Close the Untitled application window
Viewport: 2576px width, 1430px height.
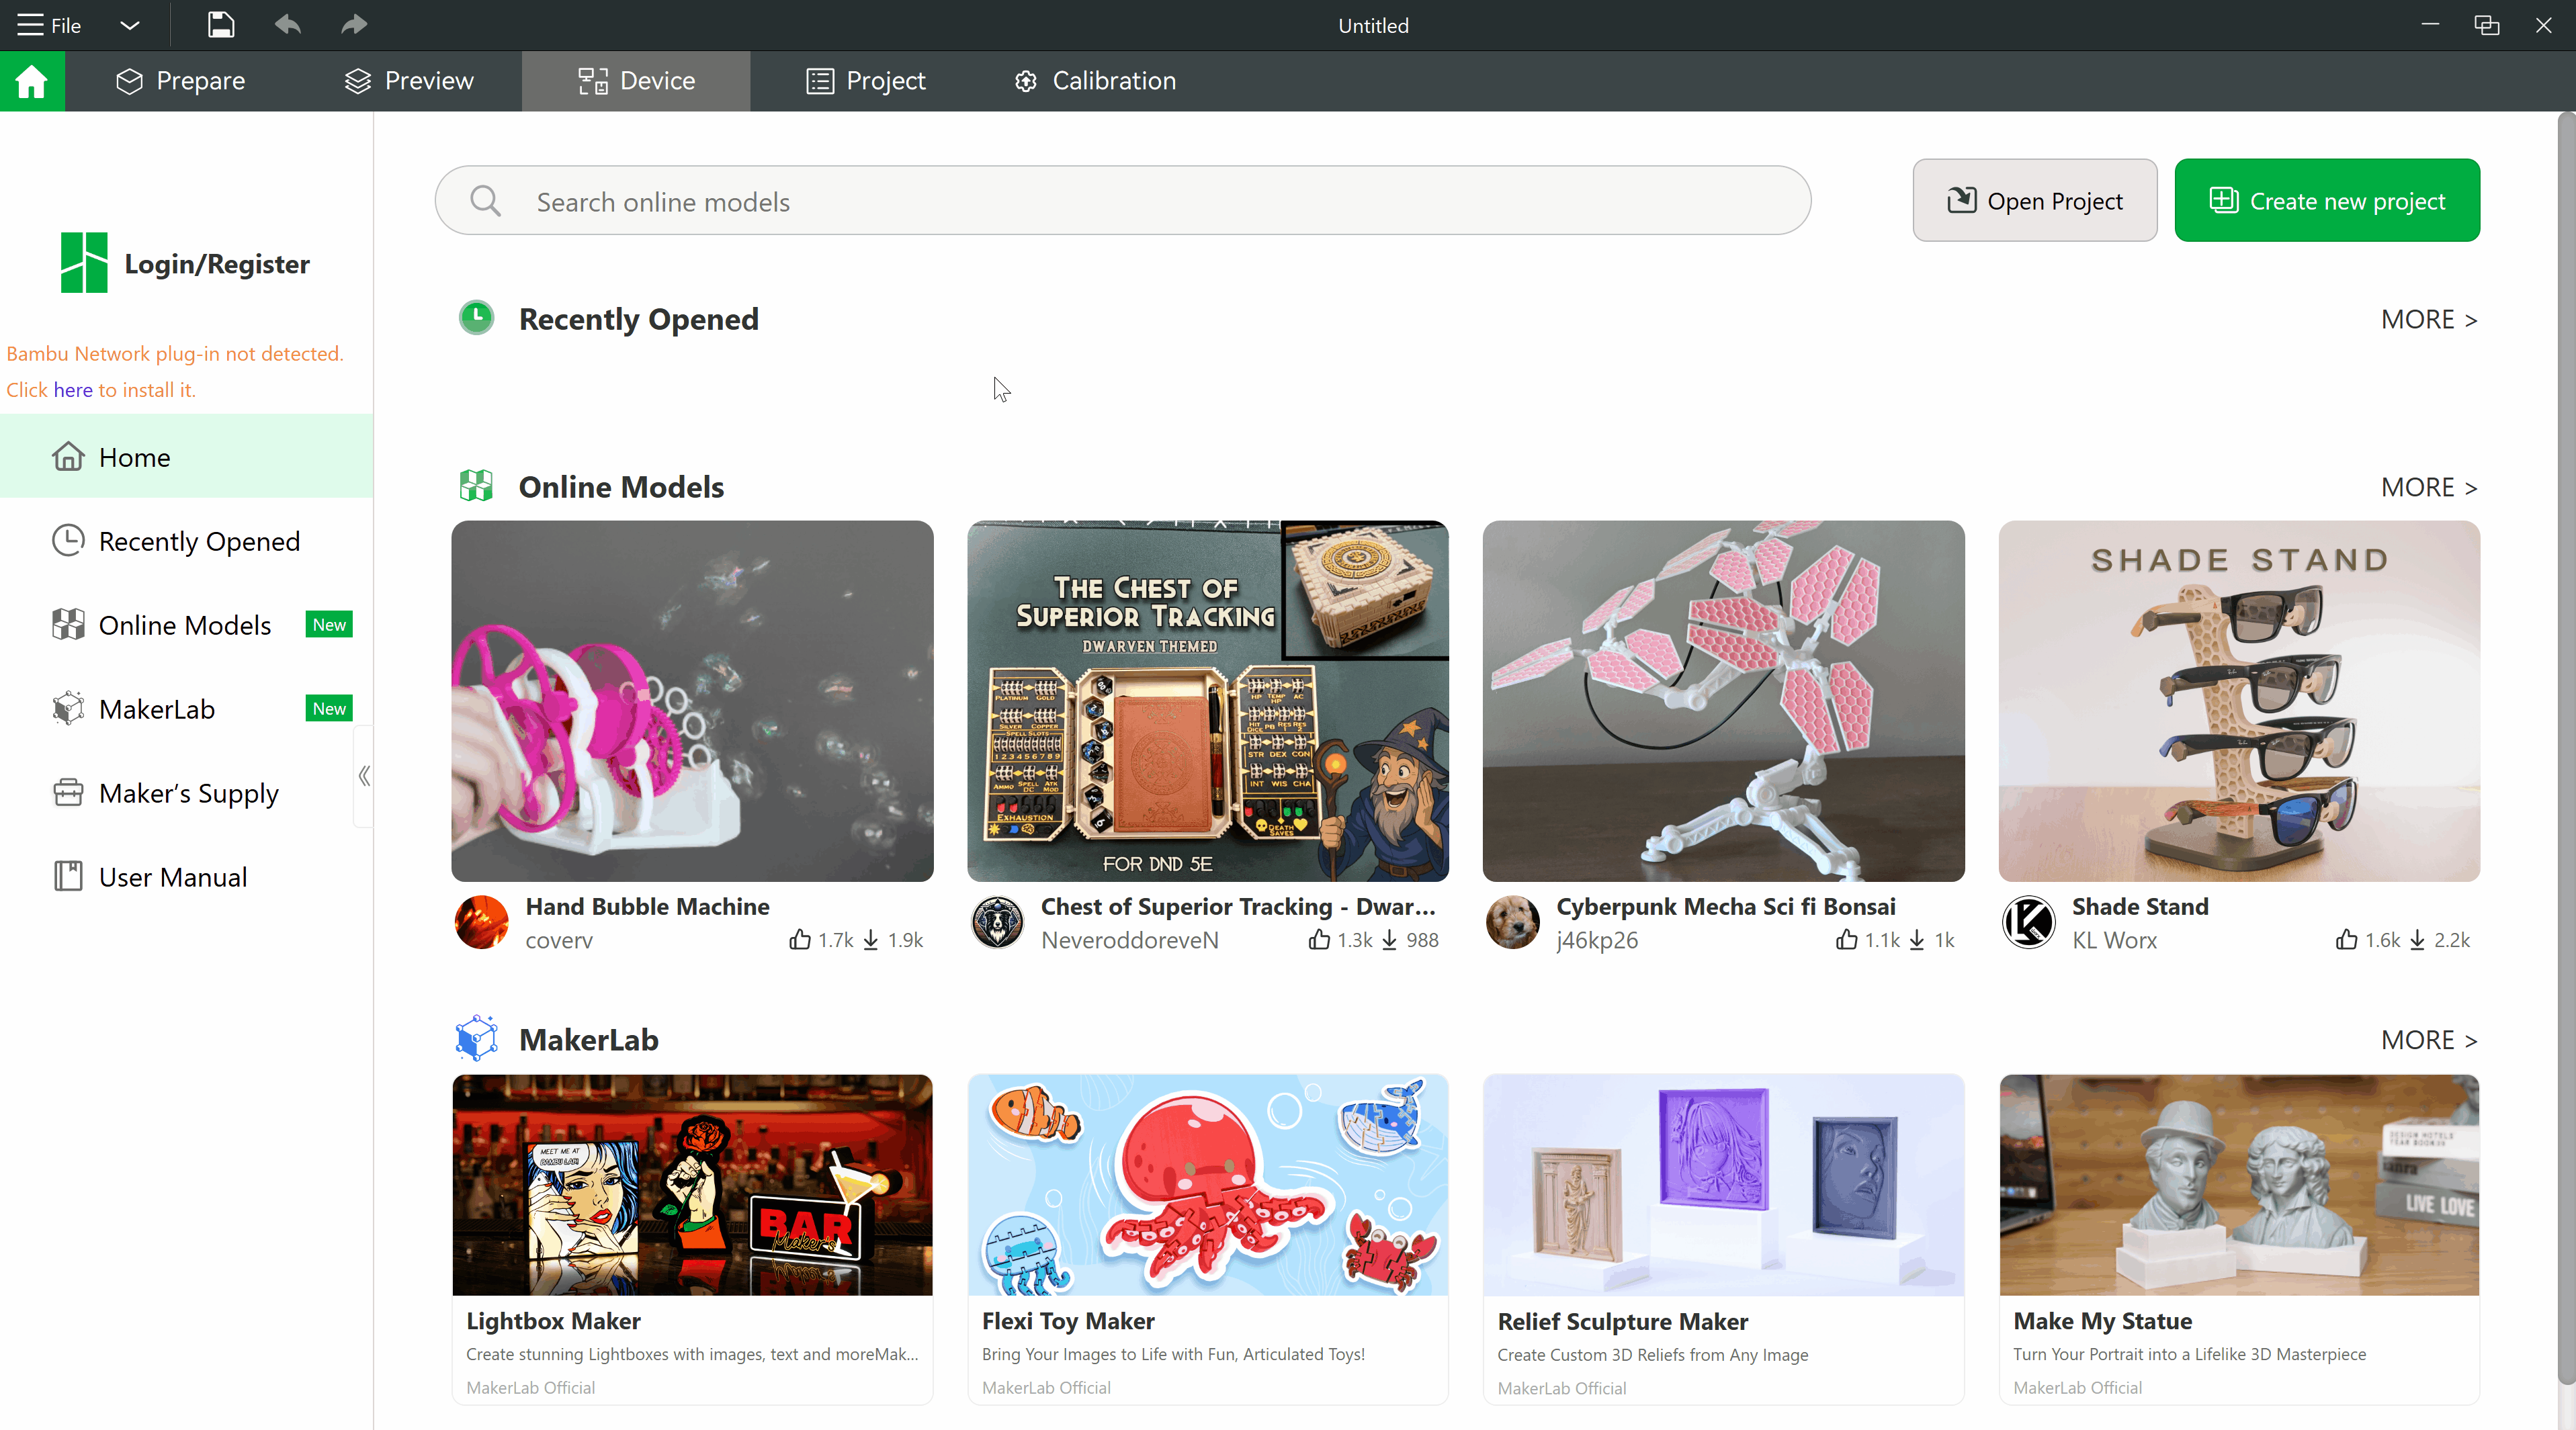point(2544,25)
